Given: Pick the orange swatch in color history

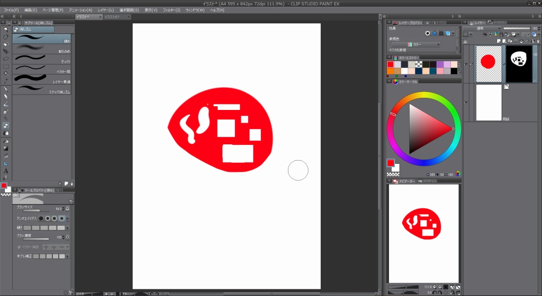Looking at the screenshot, I should coord(391,71).
